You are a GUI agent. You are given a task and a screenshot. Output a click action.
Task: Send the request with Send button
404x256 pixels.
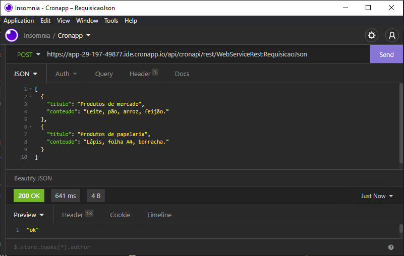[x=386, y=54]
